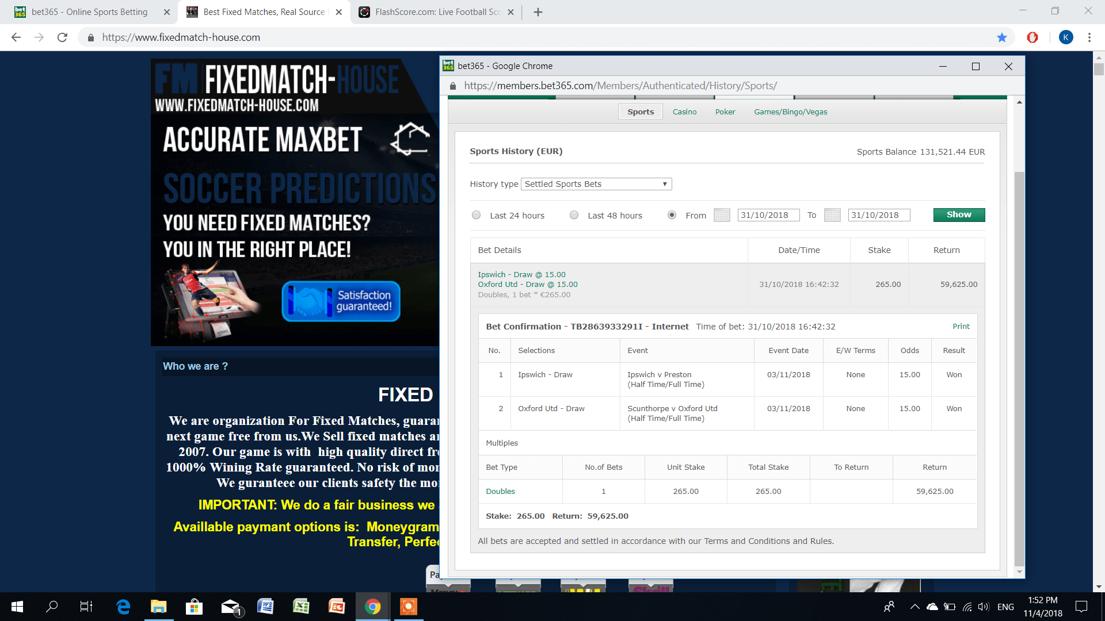The height and width of the screenshot is (621, 1105).
Task: Select Last 24 hours radio option
Action: [x=476, y=215]
